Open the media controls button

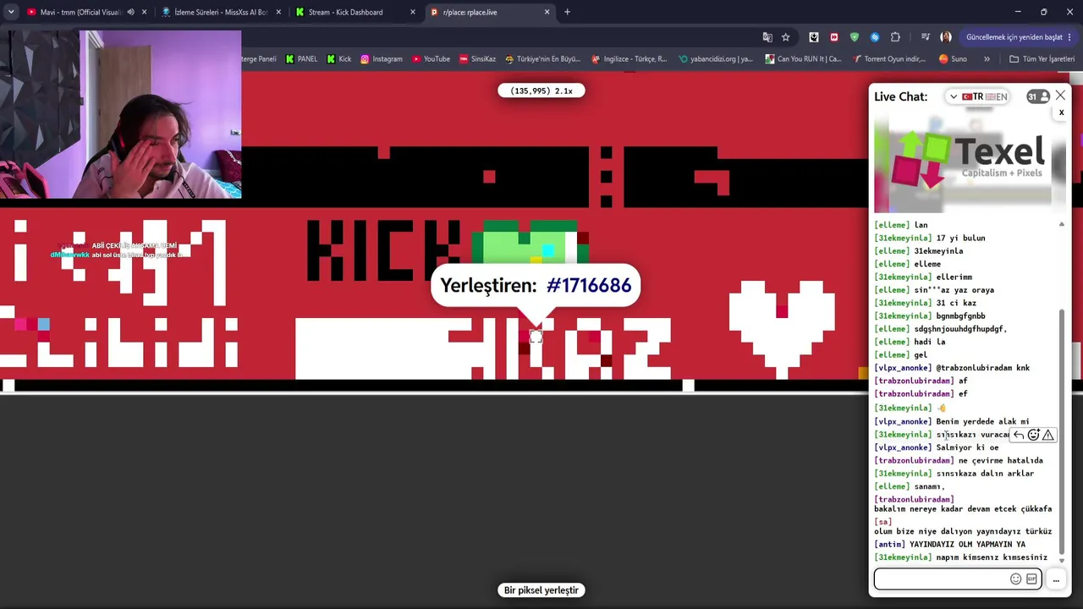click(925, 37)
